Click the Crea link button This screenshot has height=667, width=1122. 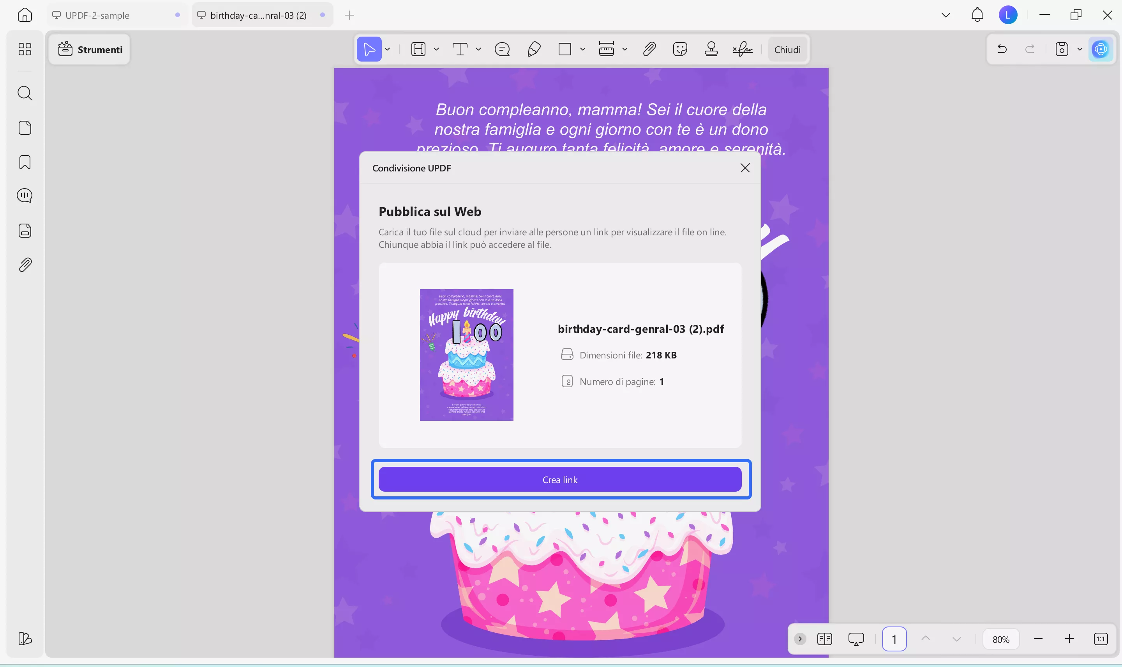point(560,479)
